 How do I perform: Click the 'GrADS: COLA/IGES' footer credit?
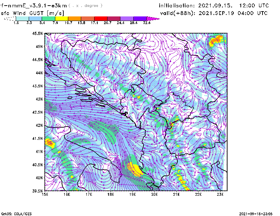(x=16, y=214)
